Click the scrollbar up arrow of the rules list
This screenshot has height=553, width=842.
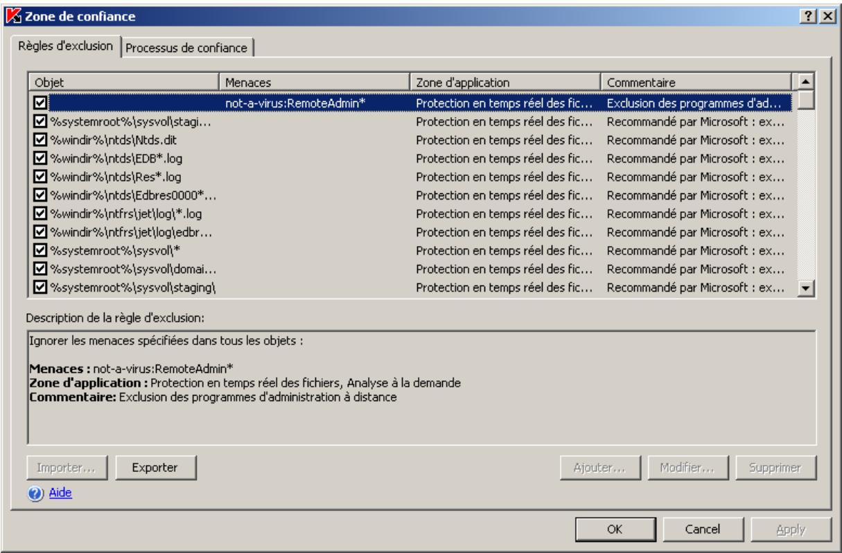(x=805, y=82)
